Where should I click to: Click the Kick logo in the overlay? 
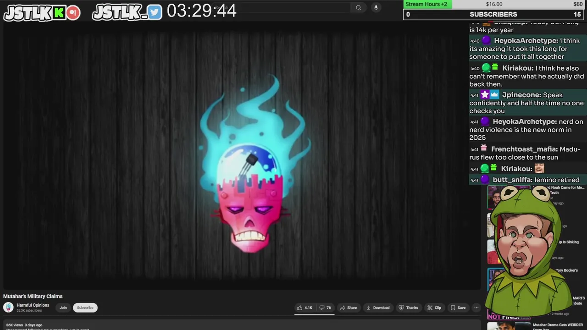coord(59,13)
